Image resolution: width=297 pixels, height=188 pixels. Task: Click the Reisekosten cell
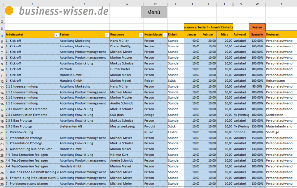click(281, 81)
